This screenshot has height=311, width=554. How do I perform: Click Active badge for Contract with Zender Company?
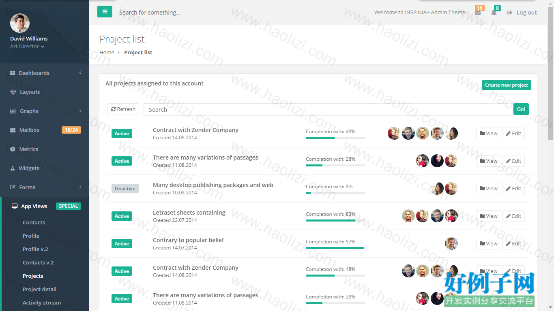tap(122, 134)
